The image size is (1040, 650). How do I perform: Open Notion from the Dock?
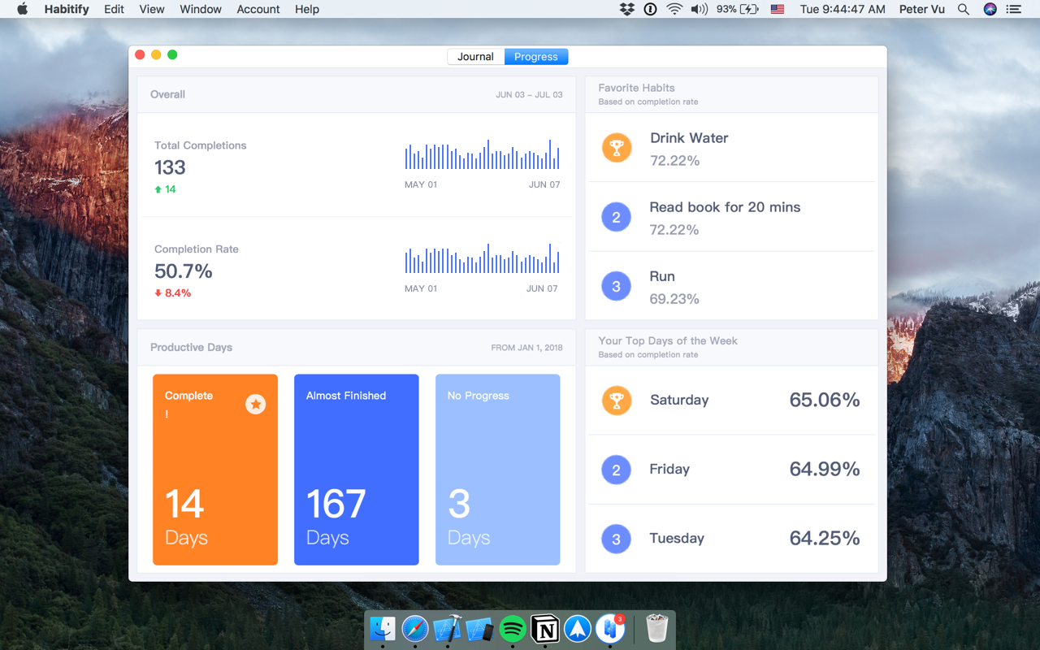[545, 630]
